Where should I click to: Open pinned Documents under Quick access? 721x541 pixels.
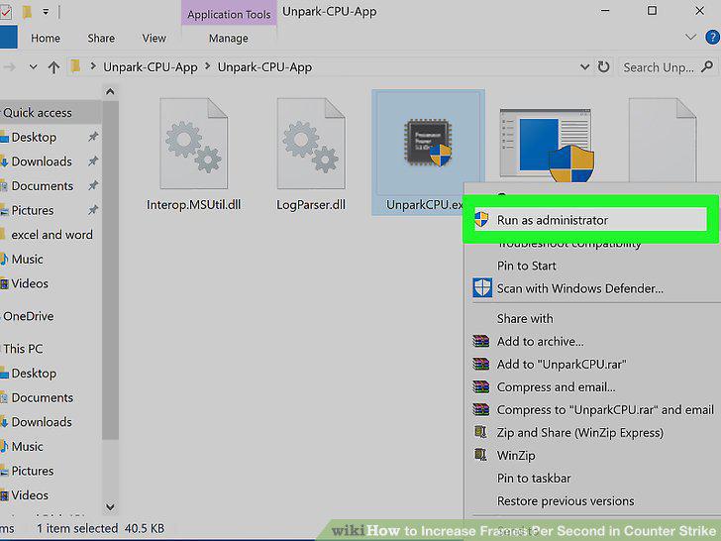coord(43,186)
